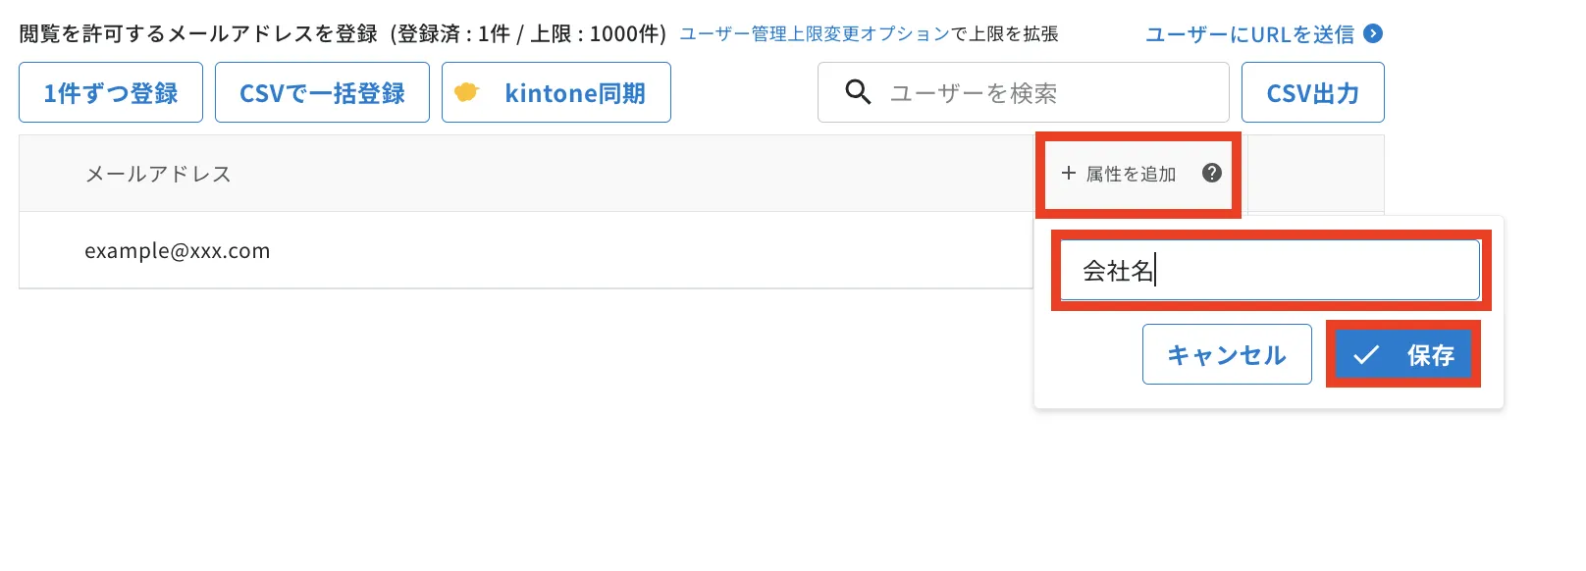Image resolution: width=1586 pixels, height=571 pixels.
Task: Click the checkmark icon on 保存 button
Action: pyautogui.click(x=1366, y=354)
